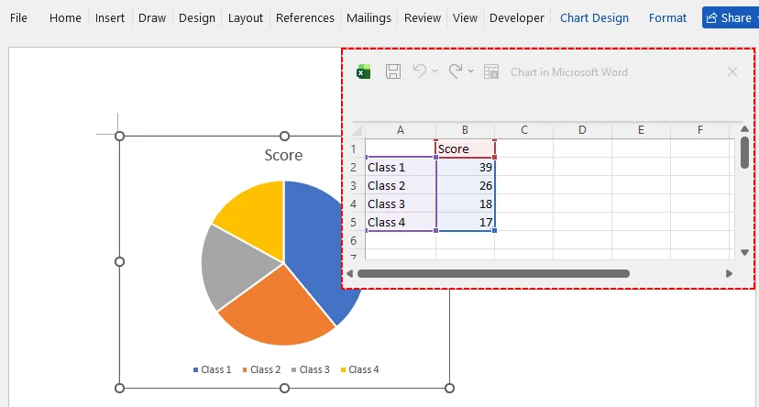Open the Insert ribbon tab
Screen dimensions: 759x407
[x=110, y=18]
